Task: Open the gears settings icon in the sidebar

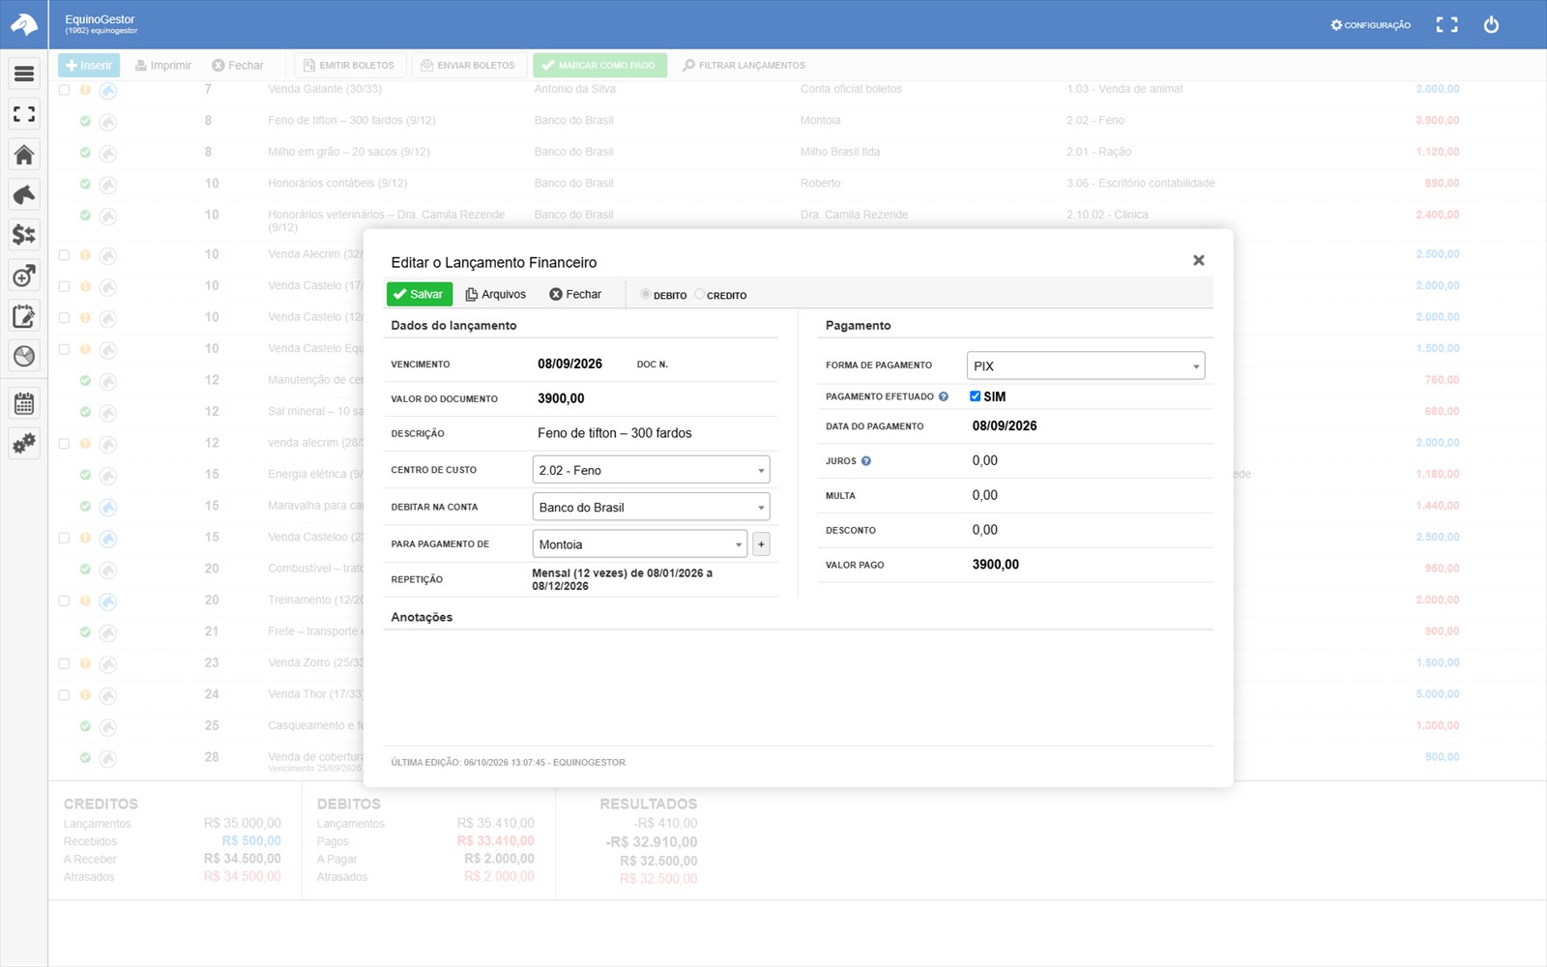Action: click(x=24, y=444)
